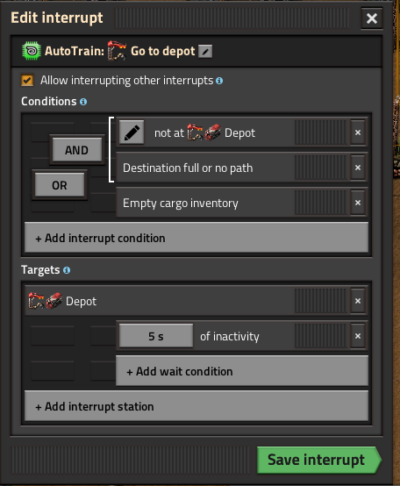
Task: Edit the 'not at Depot' condition with pencil button
Action: coord(132,132)
